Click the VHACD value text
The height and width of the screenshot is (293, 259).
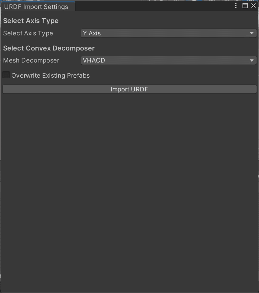point(94,60)
